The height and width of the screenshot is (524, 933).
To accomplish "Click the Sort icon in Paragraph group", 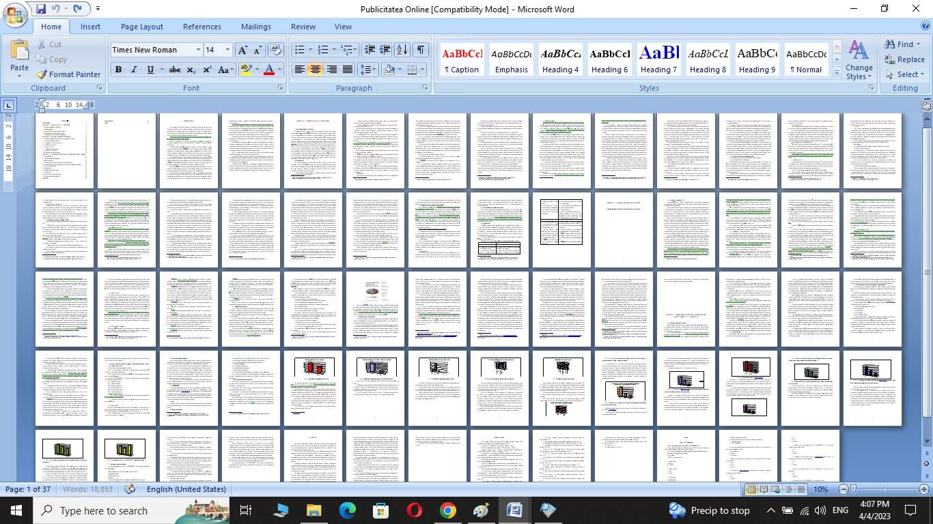I will pyautogui.click(x=402, y=50).
